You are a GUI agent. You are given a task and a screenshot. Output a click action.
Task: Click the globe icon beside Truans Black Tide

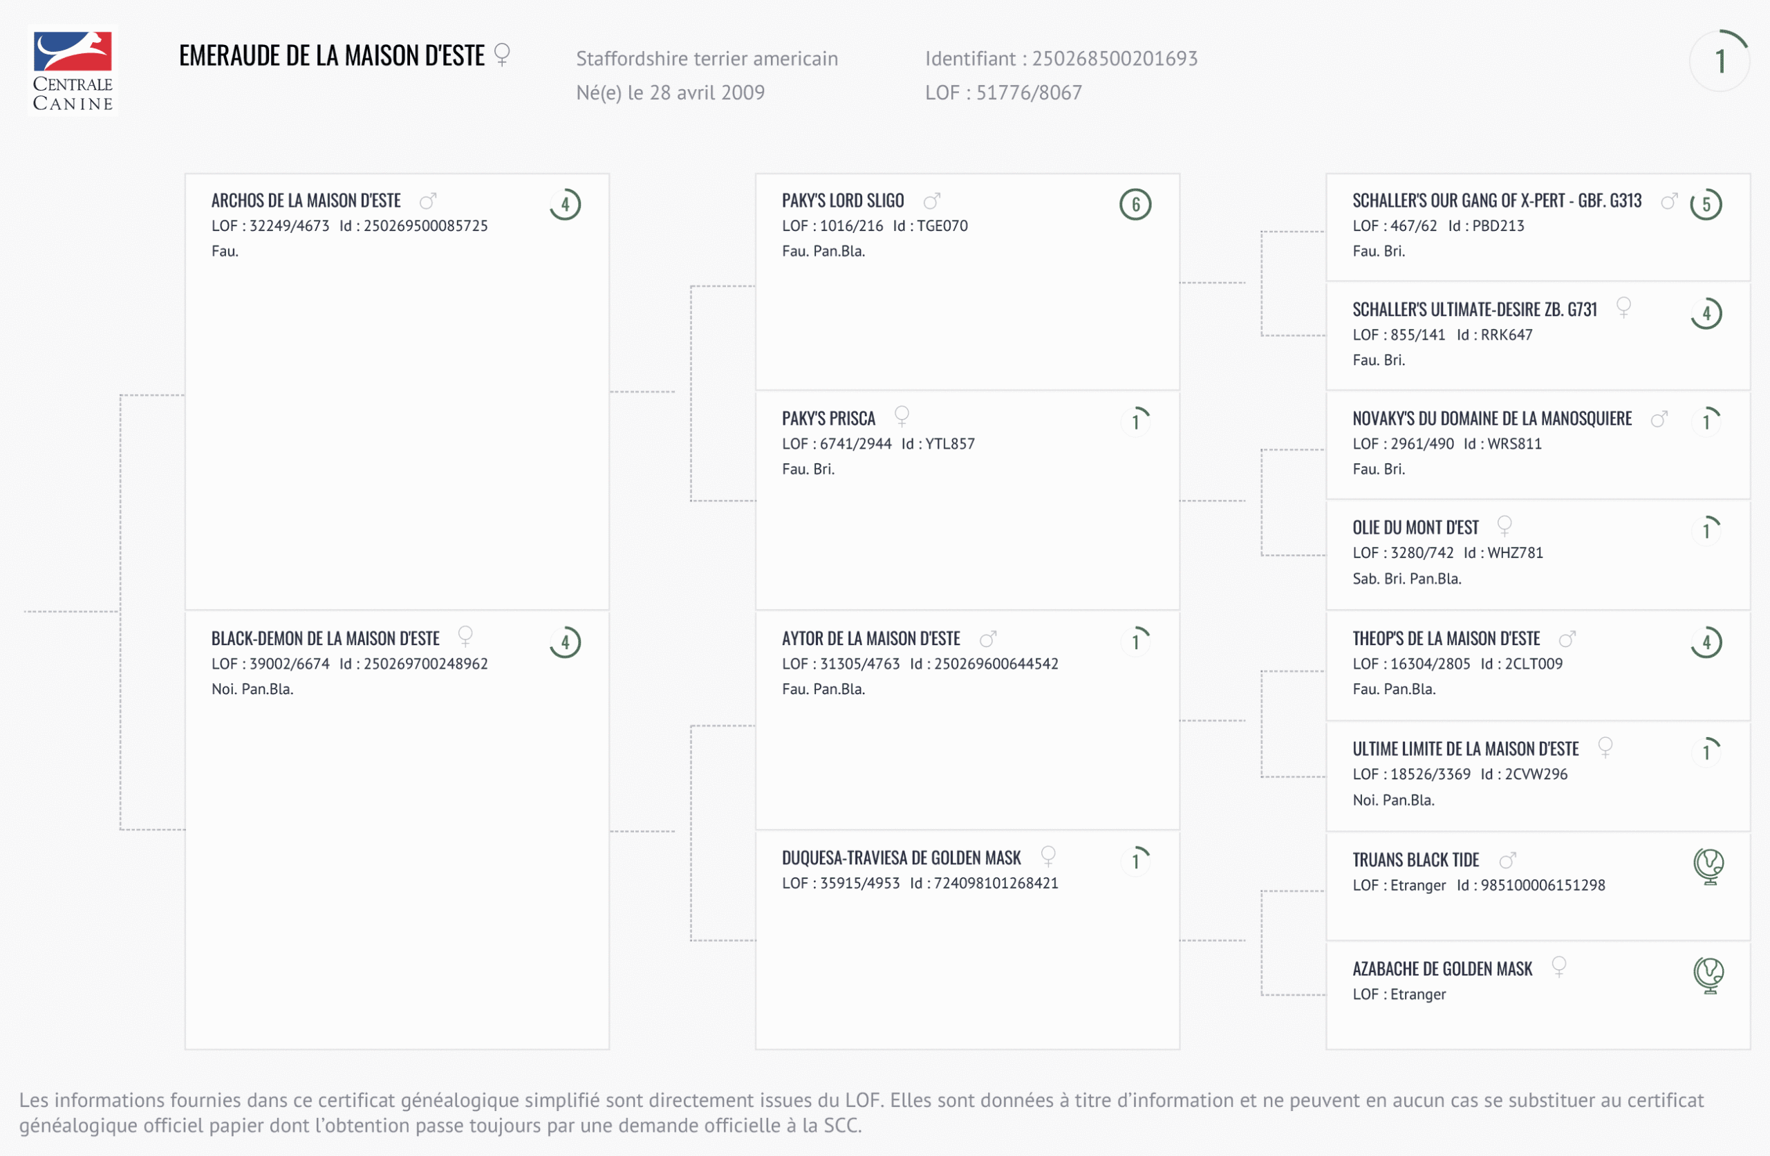[x=1708, y=866]
